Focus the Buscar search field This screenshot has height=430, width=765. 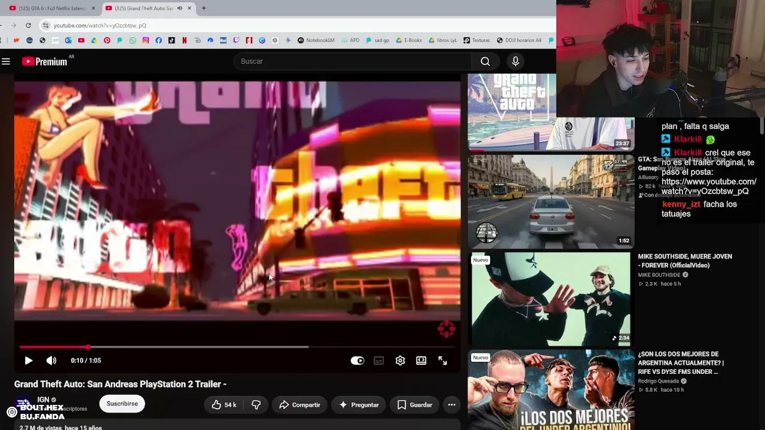353,62
